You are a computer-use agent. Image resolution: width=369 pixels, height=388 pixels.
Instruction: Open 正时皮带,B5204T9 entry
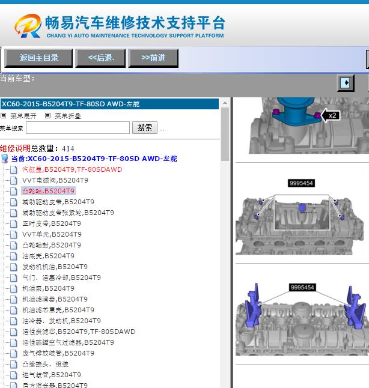52,223
